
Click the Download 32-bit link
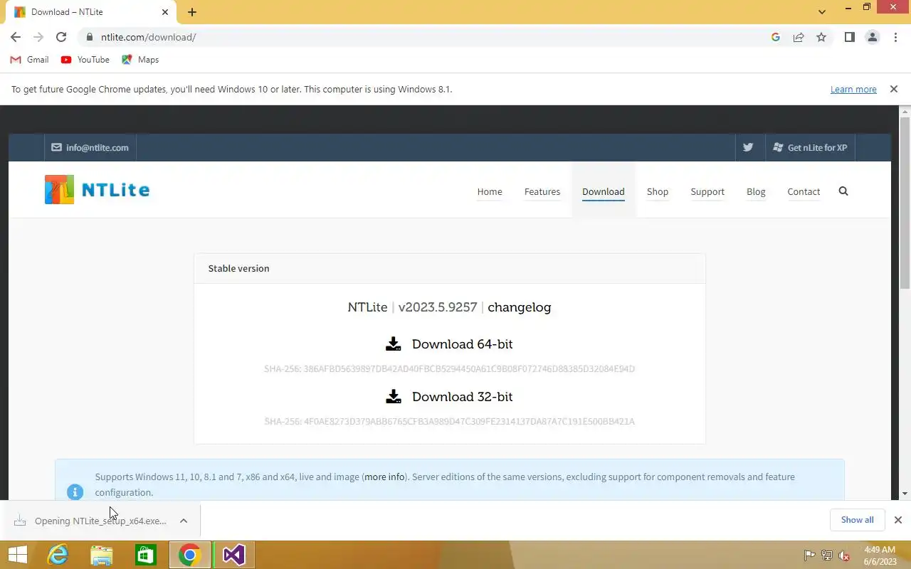(463, 397)
